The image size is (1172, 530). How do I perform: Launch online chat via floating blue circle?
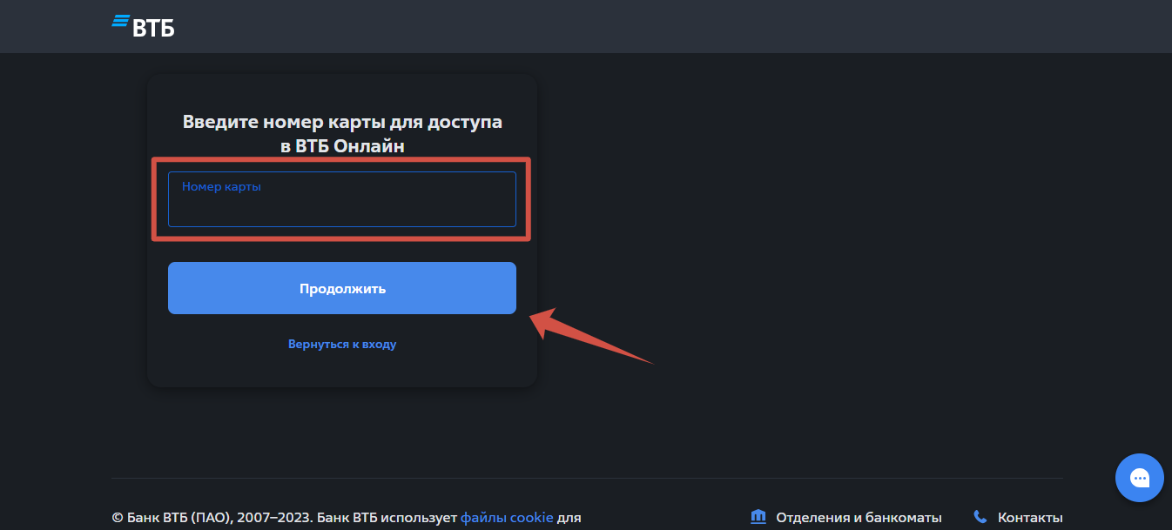1139,477
